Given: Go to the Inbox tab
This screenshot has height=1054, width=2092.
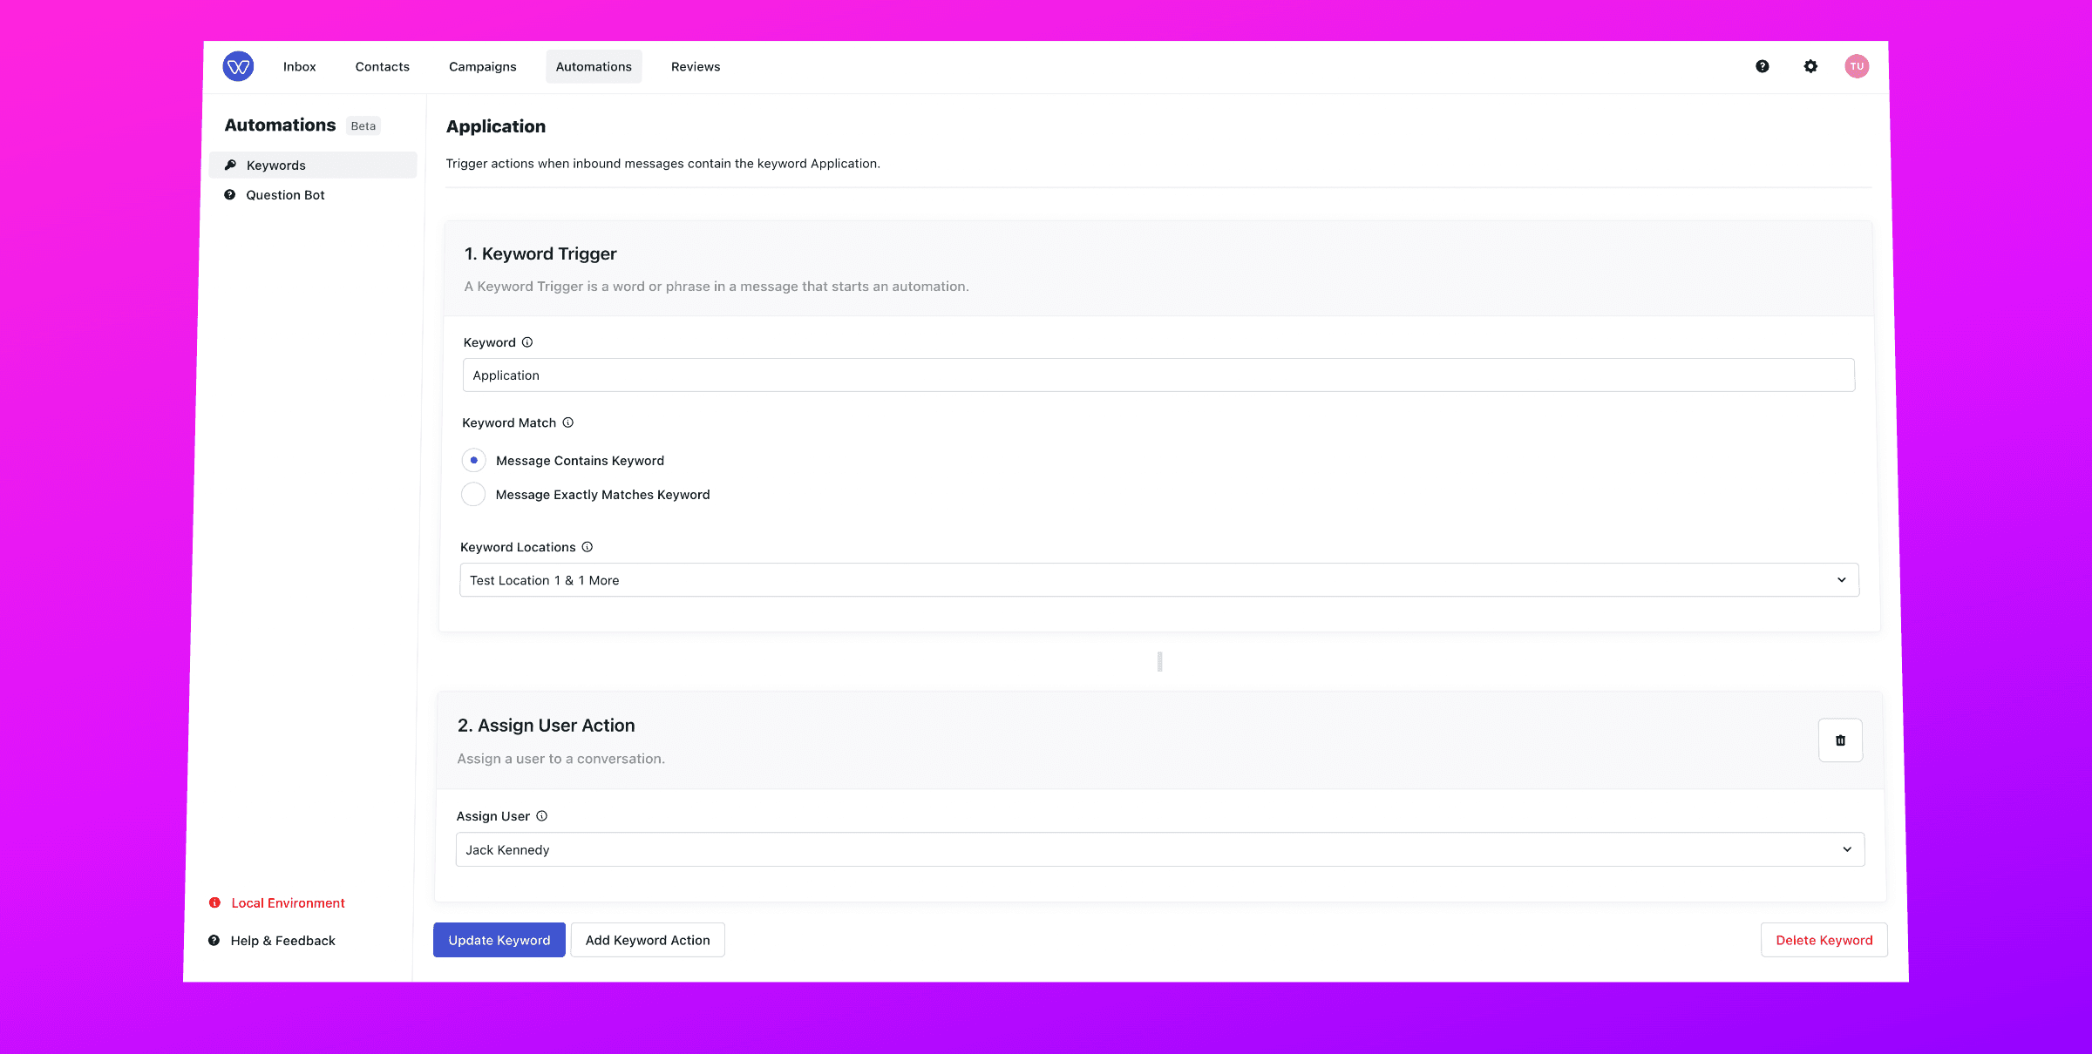Looking at the screenshot, I should (299, 67).
